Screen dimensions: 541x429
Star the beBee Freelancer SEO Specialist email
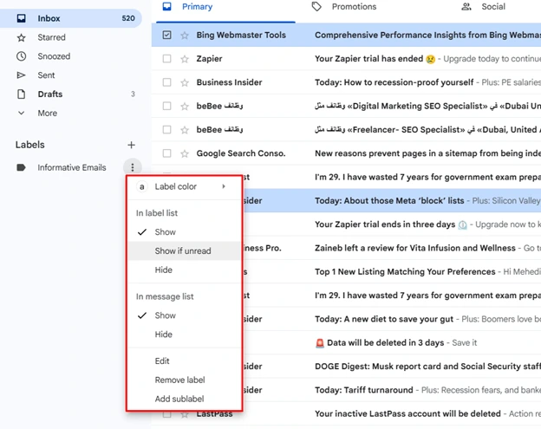point(185,130)
